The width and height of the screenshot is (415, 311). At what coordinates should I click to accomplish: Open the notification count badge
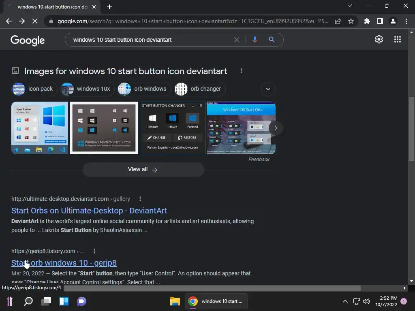[404, 301]
